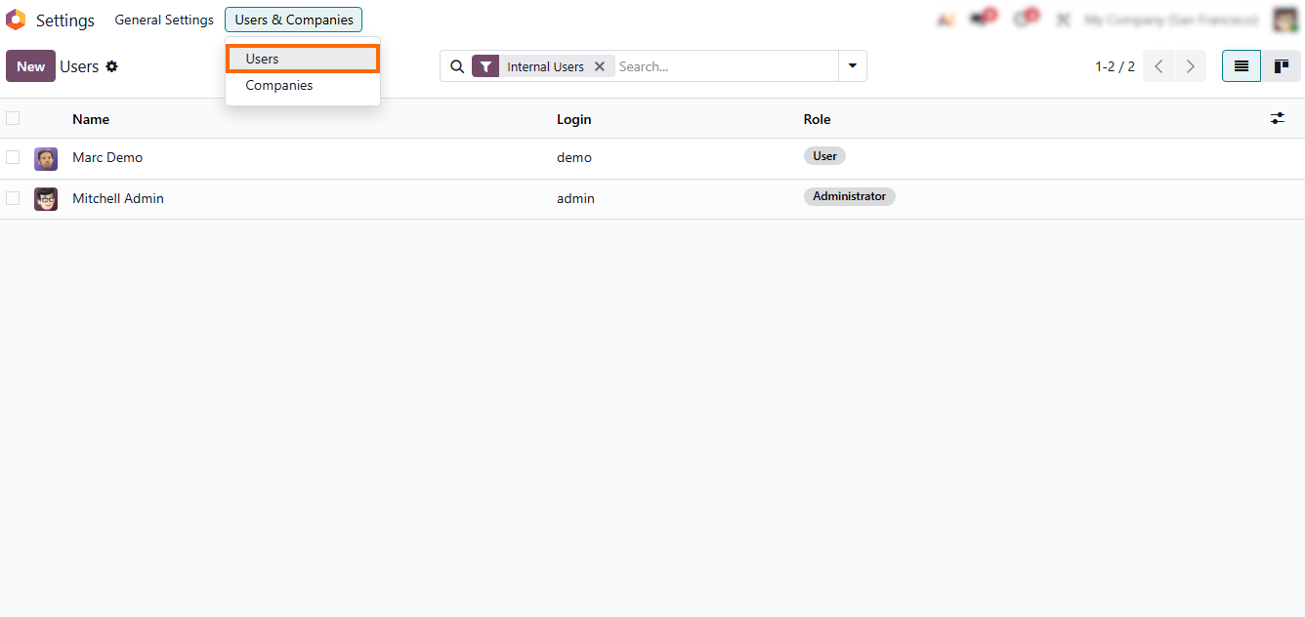Open the General Settings menu
The image size is (1305, 617).
click(x=164, y=20)
